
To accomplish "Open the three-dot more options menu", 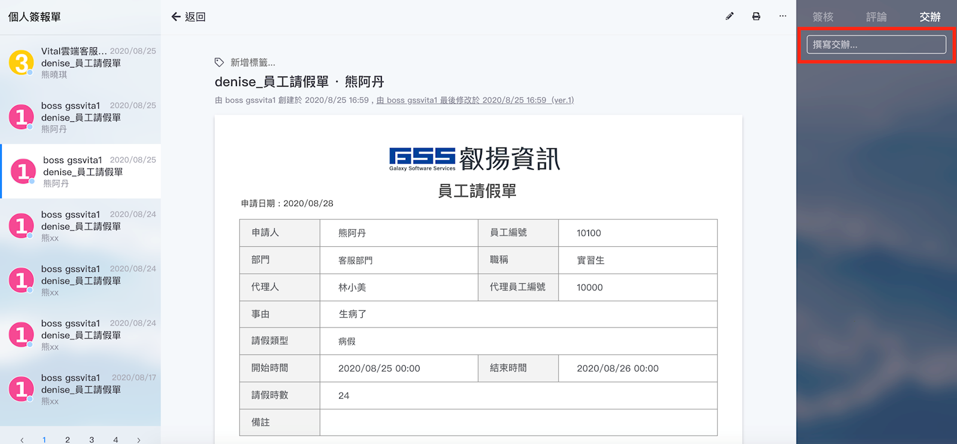I will pyautogui.click(x=782, y=16).
